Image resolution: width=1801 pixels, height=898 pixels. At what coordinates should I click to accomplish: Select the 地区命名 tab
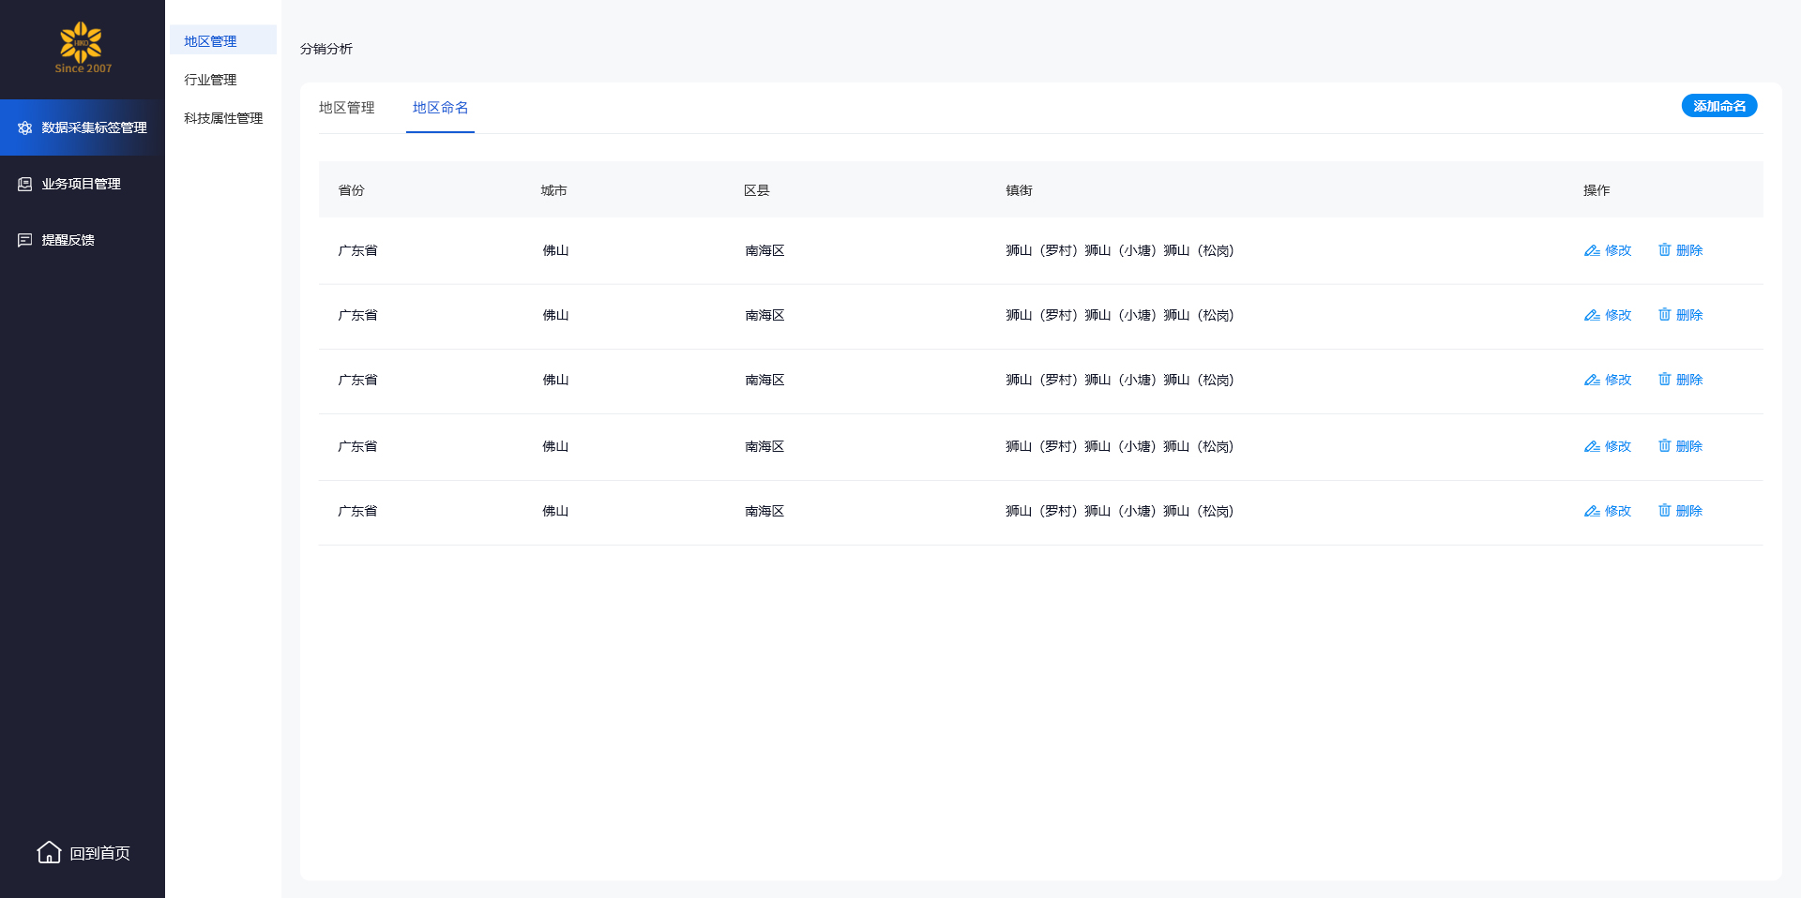tap(440, 108)
